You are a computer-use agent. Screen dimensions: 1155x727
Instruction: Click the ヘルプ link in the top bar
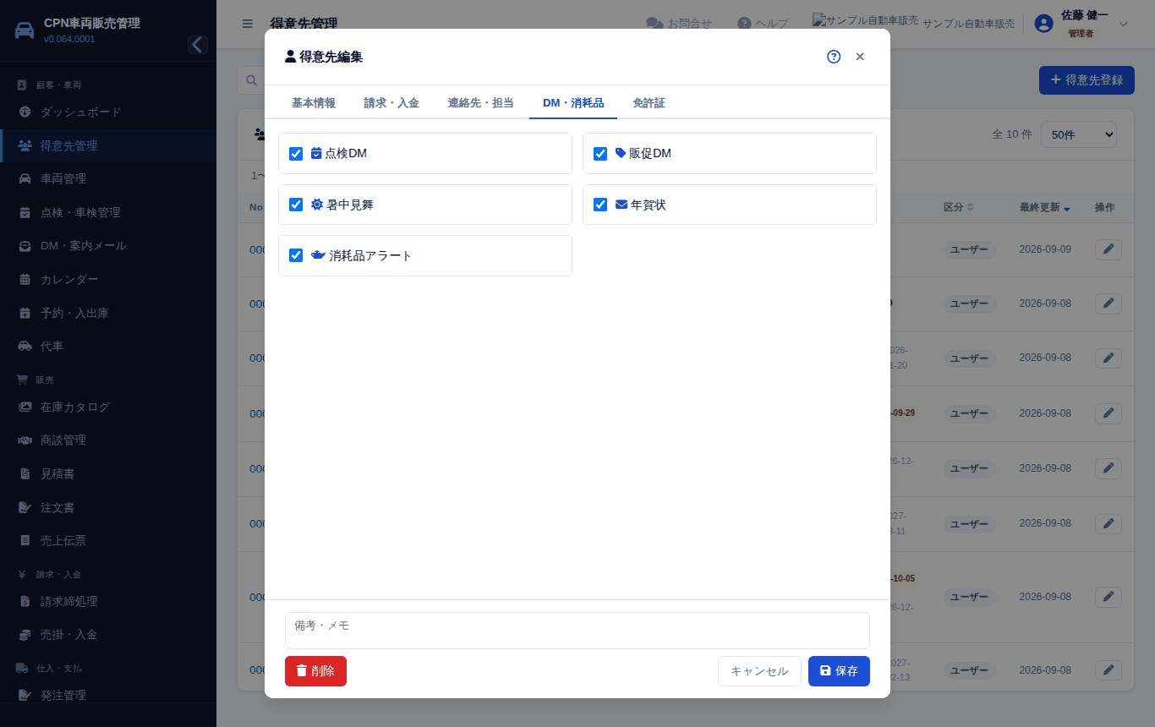763,24
